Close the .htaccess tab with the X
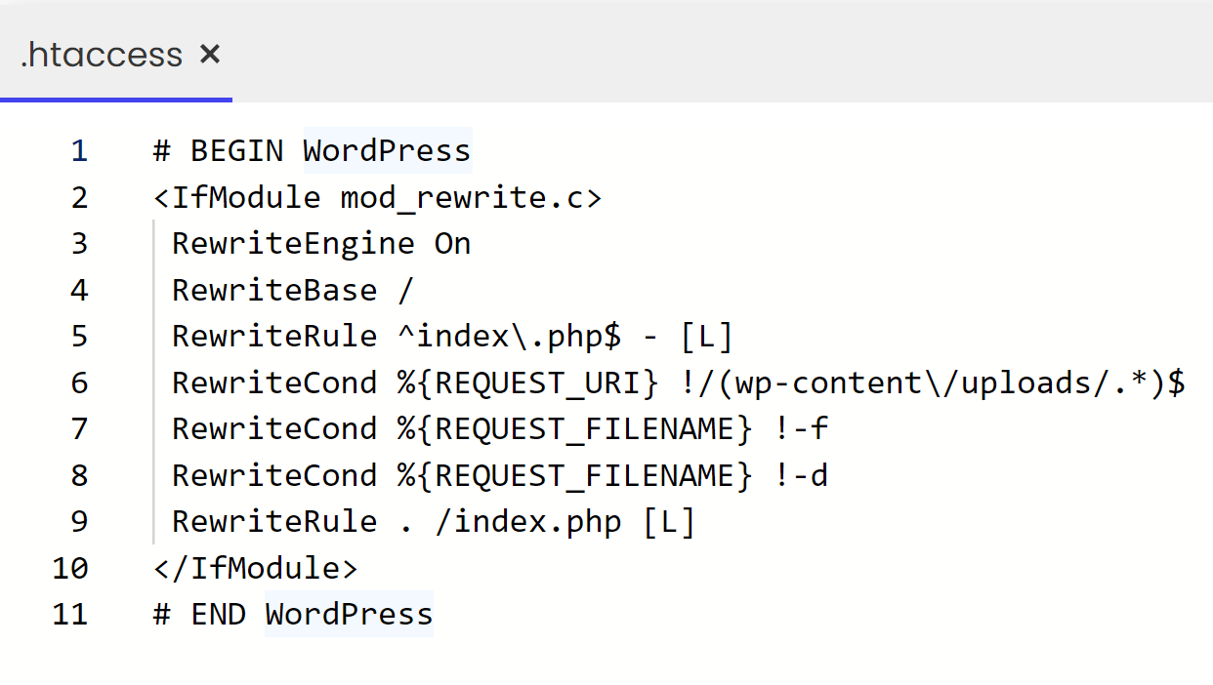Image resolution: width=1213 pixels, height=685 pixels. (209, 55)
